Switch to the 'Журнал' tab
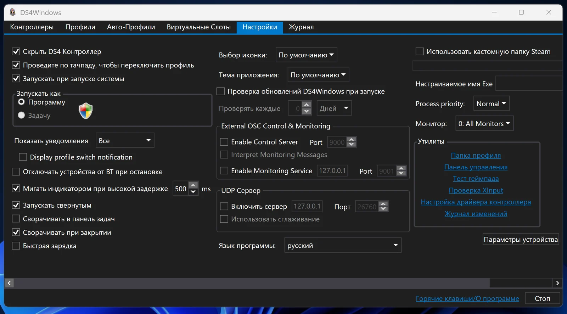Image resolution: width=567 pixels, height=314 pixels. [301, 27]
